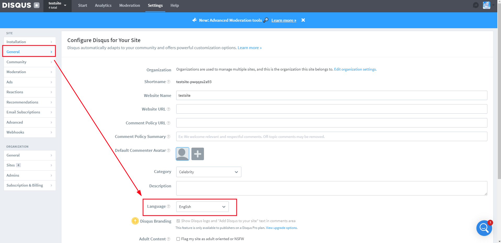
Task: Click the Comment Policy URL help icon
Action: tap(169, 123)
